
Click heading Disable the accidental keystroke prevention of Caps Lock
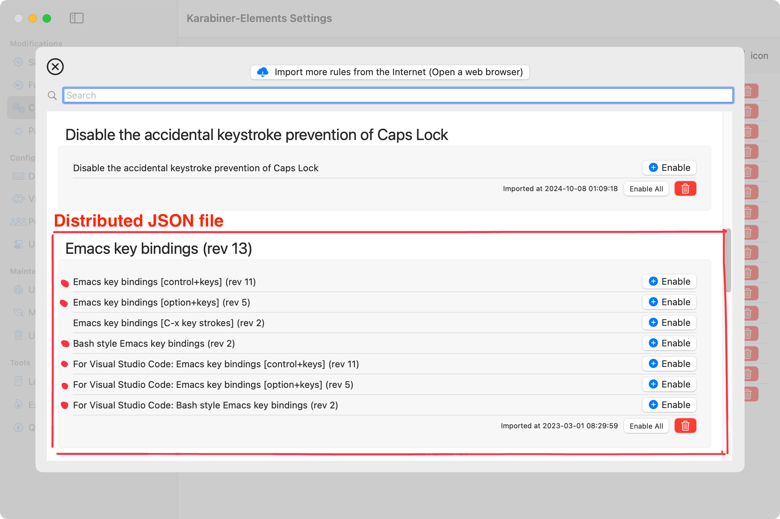point(257,135)
